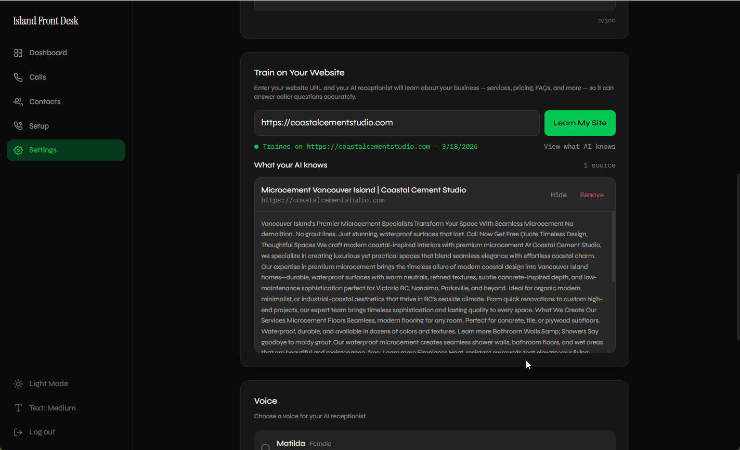Viewport: 740px width, 450px height.
Task: Click the Light Mode sun icon
Action: (x=18, y=383)
